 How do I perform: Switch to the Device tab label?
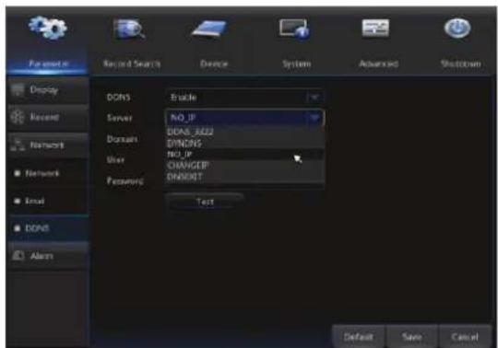point(214,64)
